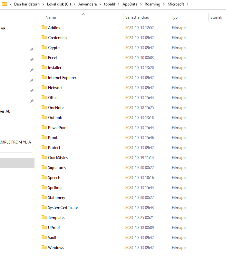Click the Windows folder icon
226x257 pixels.
pyautogui.click(x=44, y=247)
